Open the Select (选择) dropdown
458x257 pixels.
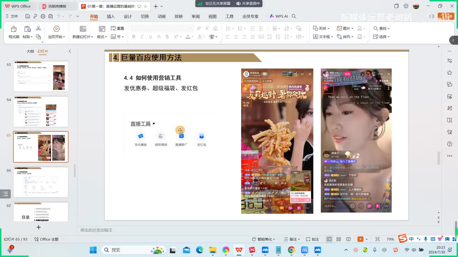[381, 37]
